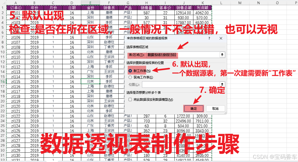Select row 10 header
Screen dimensions: 298x162
coord(3,52)
